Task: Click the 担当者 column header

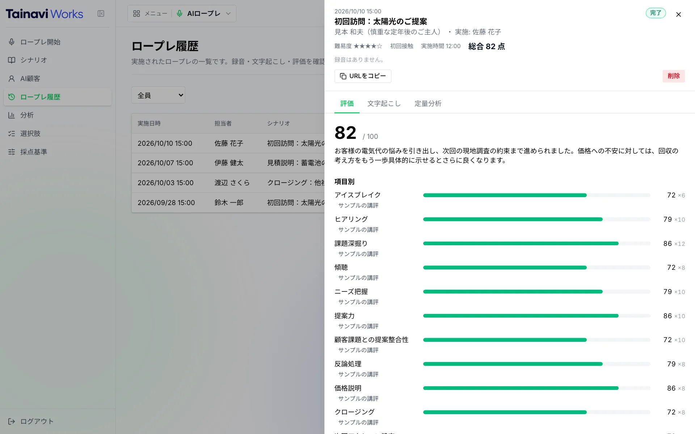Action: (223, 123)
